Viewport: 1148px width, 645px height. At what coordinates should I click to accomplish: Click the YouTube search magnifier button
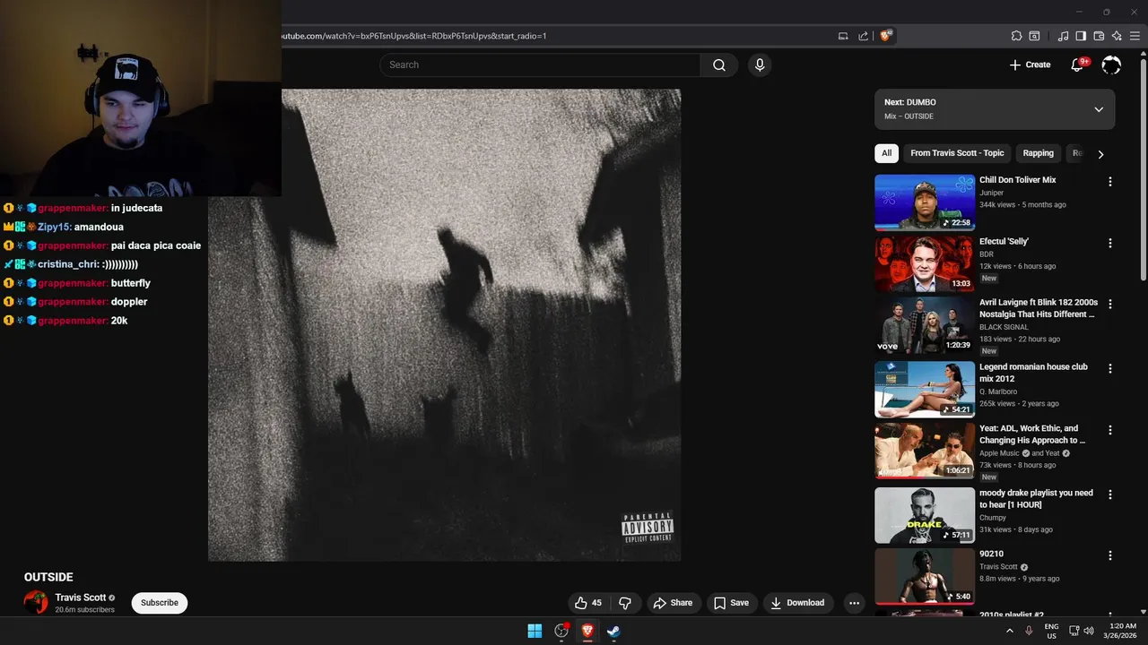[718, 64]
